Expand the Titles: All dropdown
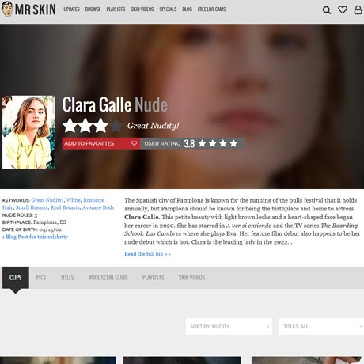The height and width of the screenshot is (364, 364). [321, 326]
